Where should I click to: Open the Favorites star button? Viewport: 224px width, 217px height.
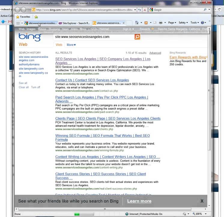[x=23, y=17]
